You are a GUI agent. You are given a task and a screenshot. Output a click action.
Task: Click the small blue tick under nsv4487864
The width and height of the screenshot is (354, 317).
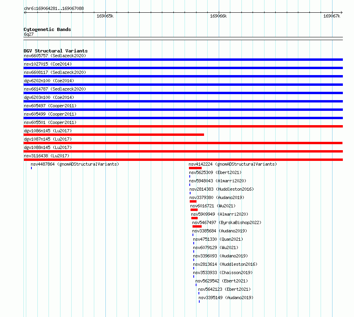click(31, 168)
